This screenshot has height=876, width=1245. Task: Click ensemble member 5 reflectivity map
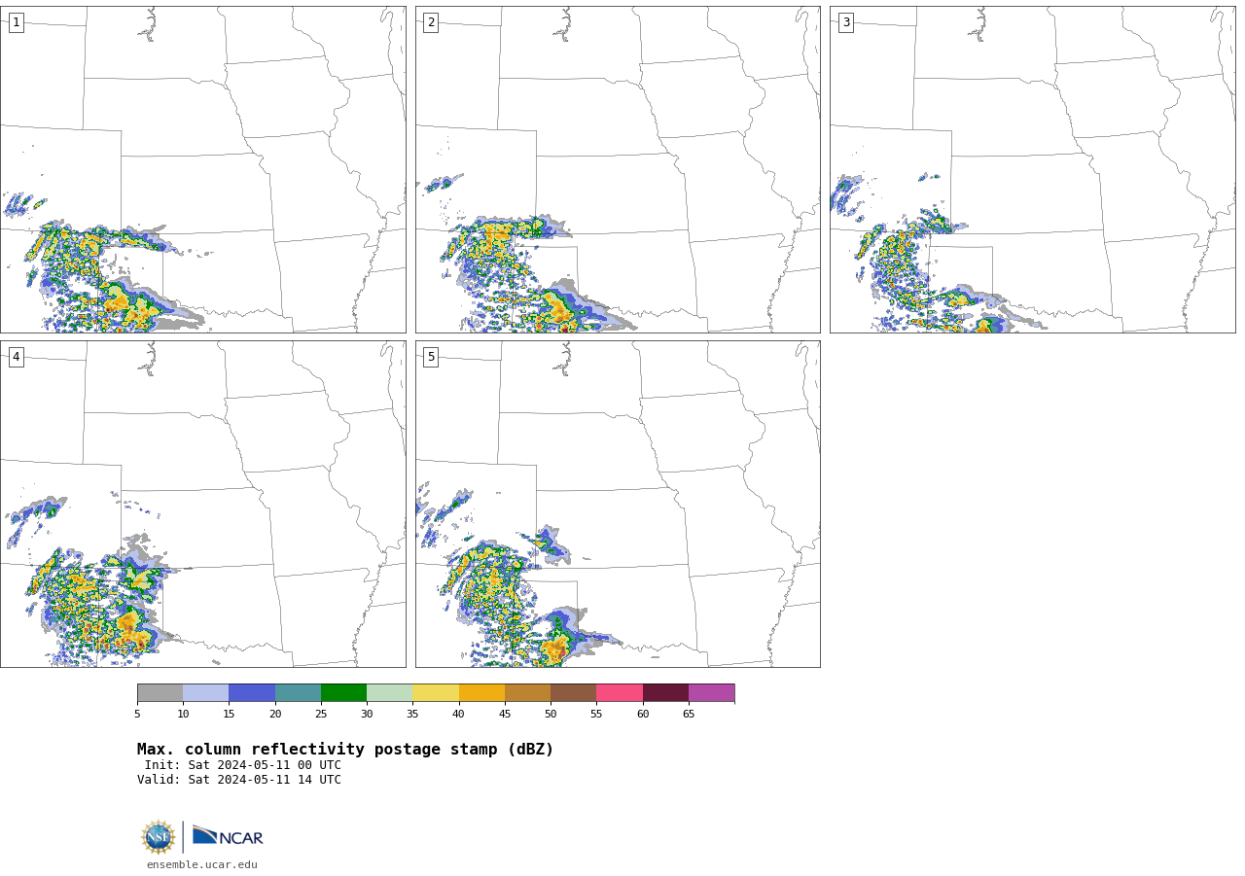[x=618, y=504]
